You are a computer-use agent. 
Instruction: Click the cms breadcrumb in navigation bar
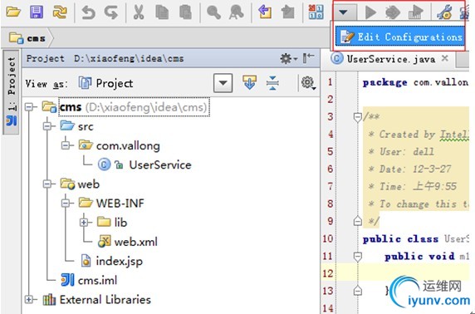[28, 38]
